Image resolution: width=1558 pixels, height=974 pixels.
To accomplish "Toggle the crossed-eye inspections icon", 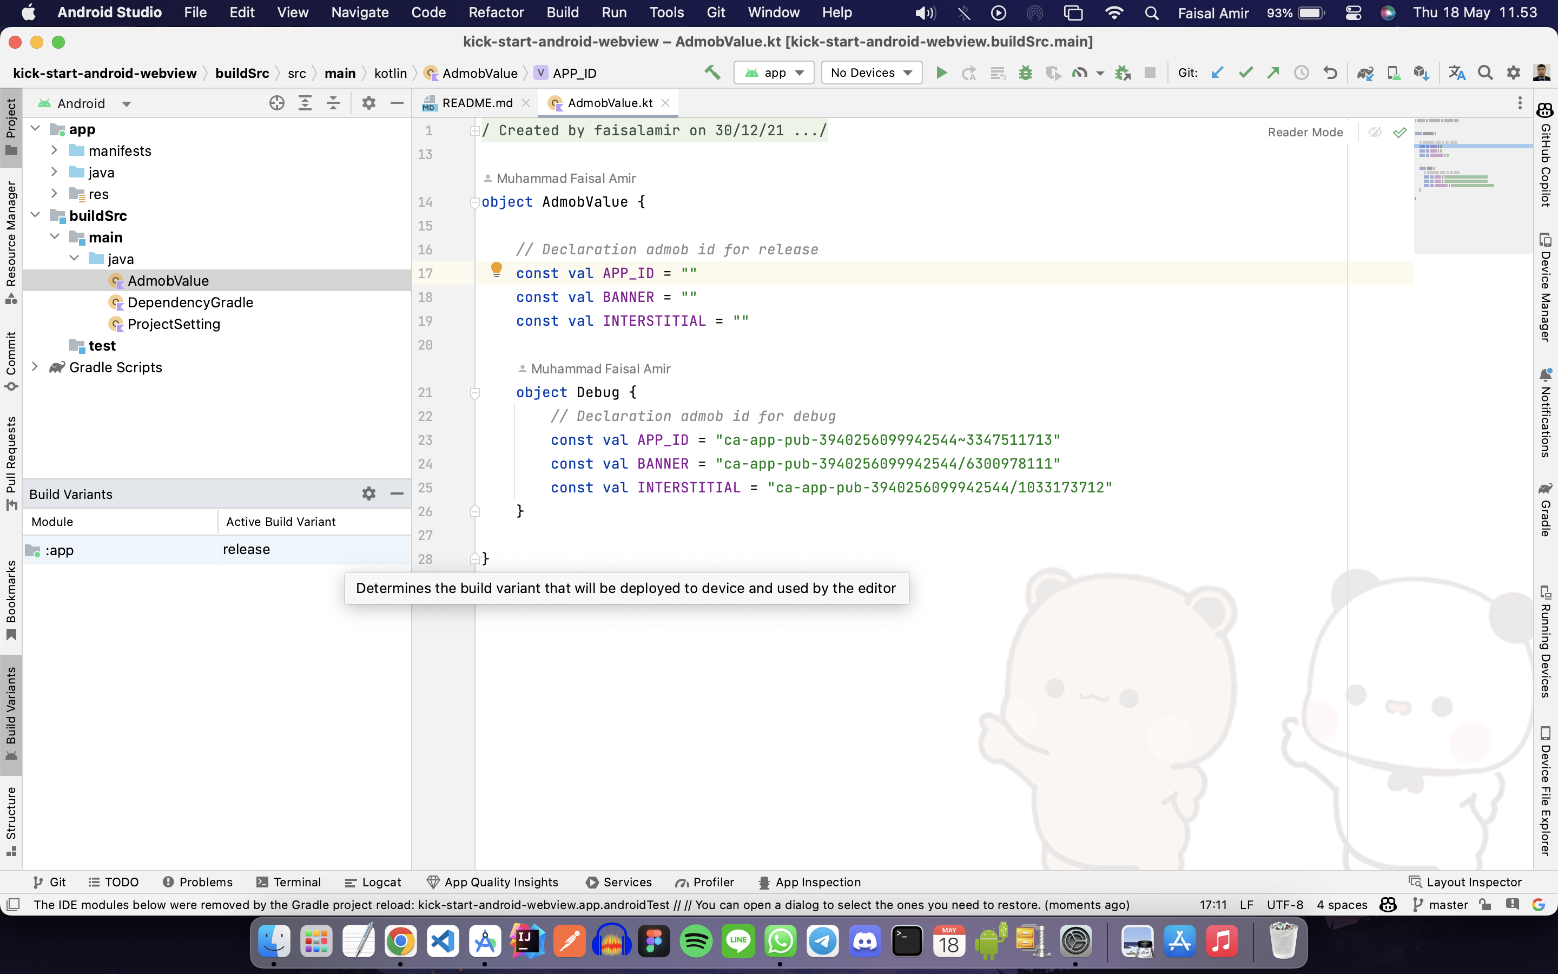I will (1375, 132).
